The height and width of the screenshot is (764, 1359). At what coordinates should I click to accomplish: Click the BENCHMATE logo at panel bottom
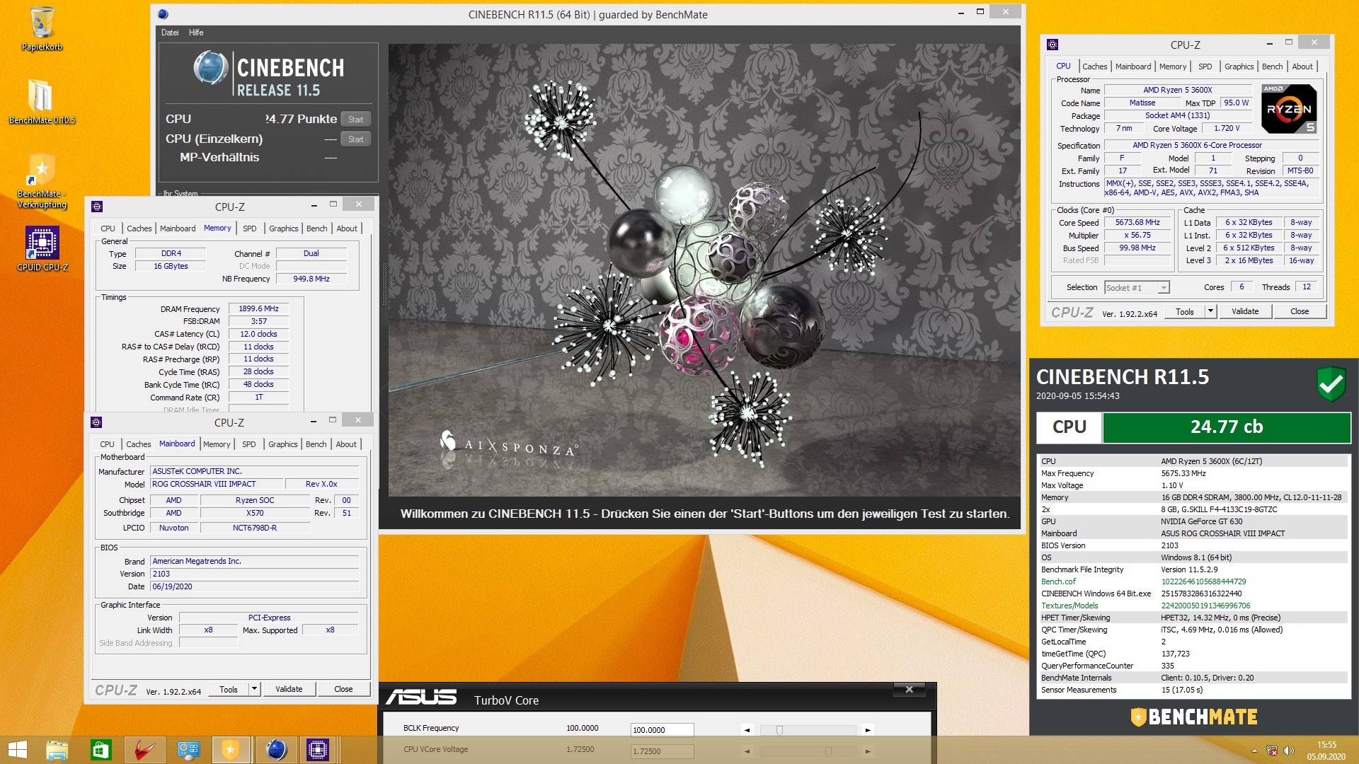1193,717
